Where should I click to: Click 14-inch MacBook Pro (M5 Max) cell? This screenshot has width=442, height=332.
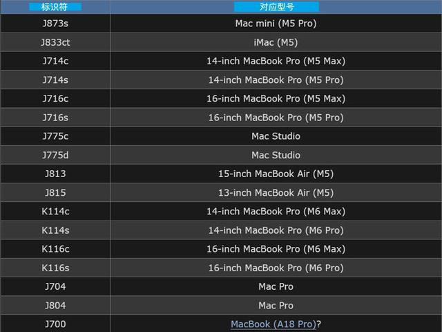pyautogui.click(x=276, y=61)
